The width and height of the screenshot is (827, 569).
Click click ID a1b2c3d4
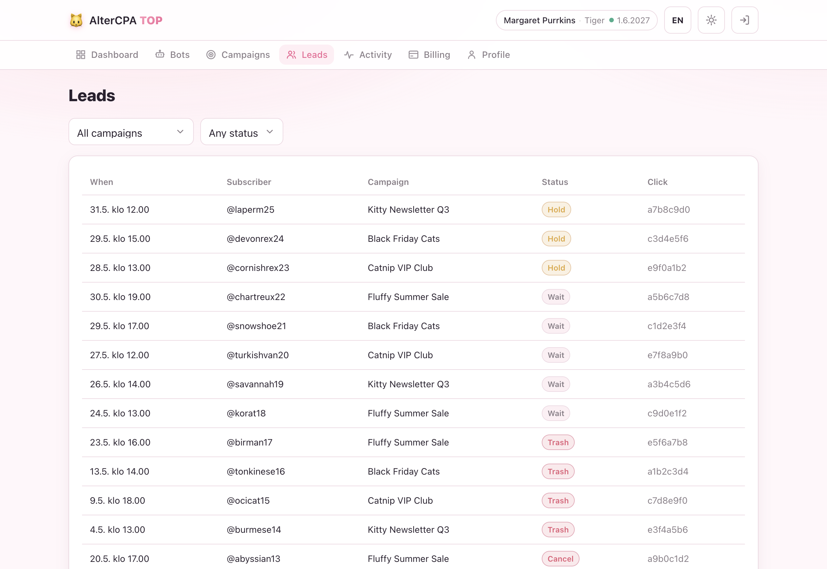668,471
